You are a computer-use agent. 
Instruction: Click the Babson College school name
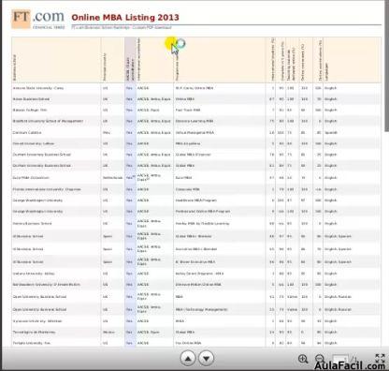[x=30, y=111]
